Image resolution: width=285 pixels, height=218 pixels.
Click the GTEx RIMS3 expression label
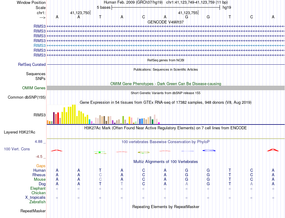pyautogui.click(x=39, y=115)
